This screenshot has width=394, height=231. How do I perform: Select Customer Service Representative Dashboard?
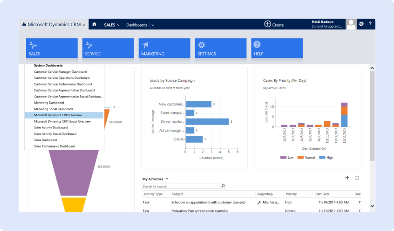pyautogui.click(x=64, y=90)
